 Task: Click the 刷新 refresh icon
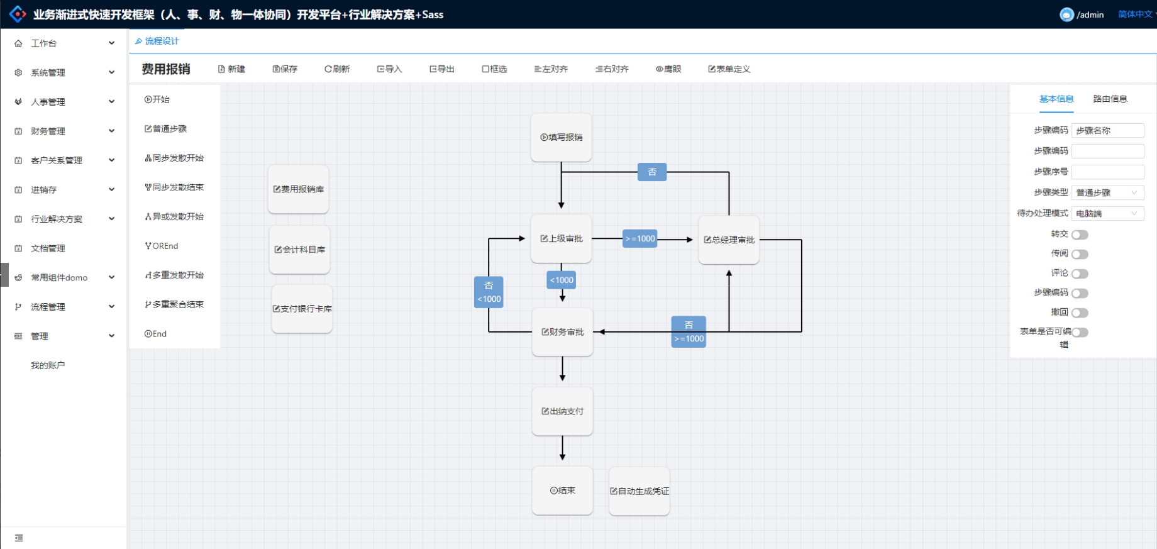(337, 69)
